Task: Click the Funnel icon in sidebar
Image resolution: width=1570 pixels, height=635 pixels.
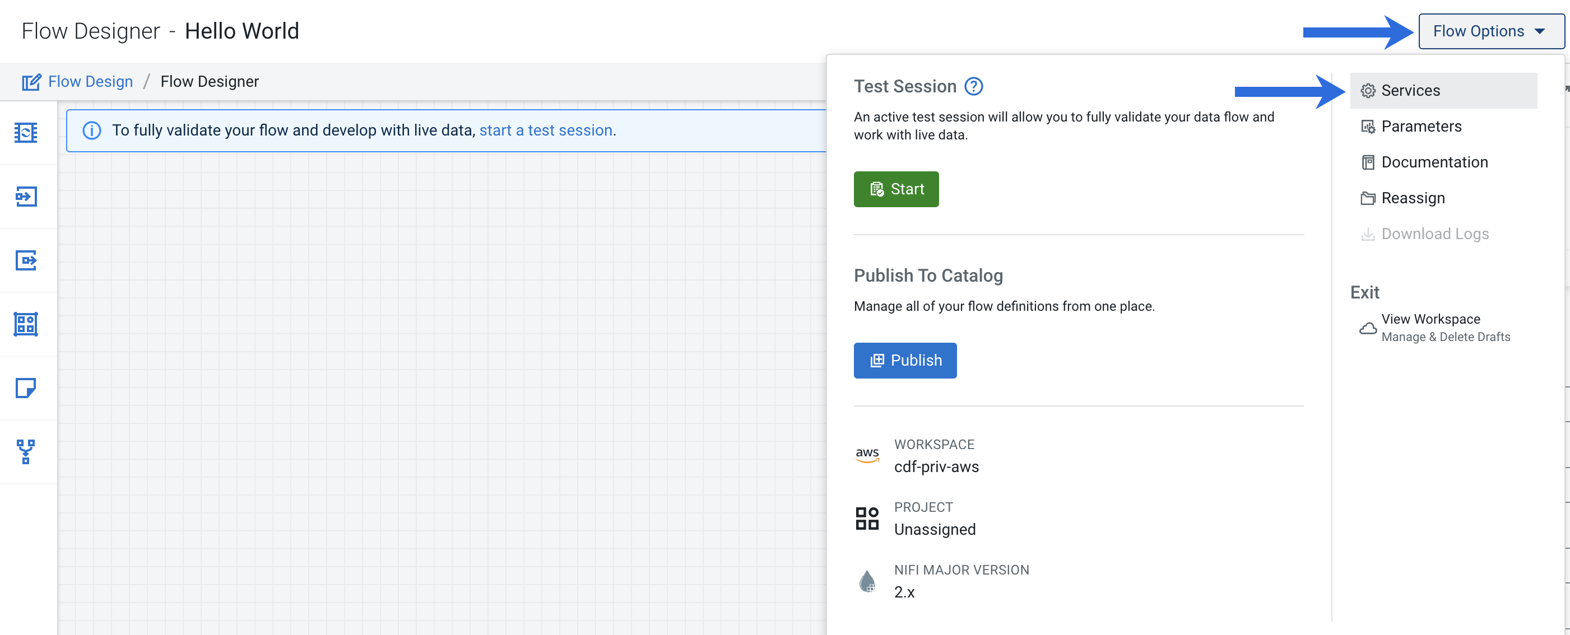Action: [26, 452]
